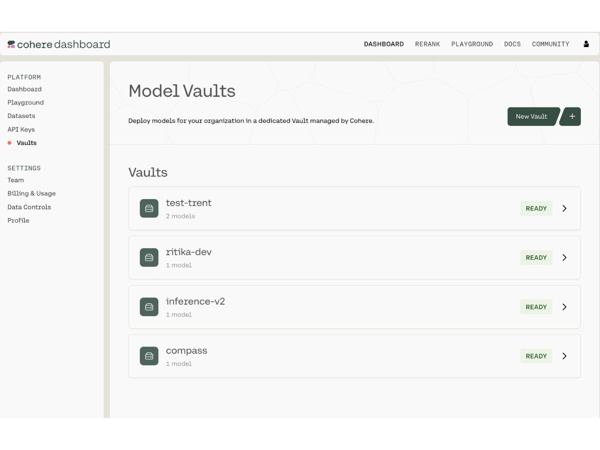
Task: Click the READY badge on inference-v2
Action: (x=536, y=307)
